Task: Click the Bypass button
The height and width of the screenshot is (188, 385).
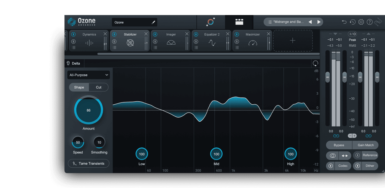Action: point(339,145)
